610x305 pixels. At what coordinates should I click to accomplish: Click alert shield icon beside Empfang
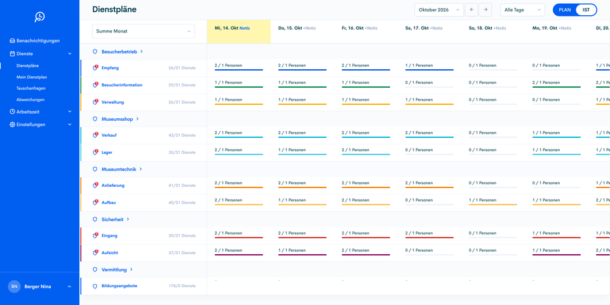click(x=95, y=68)
